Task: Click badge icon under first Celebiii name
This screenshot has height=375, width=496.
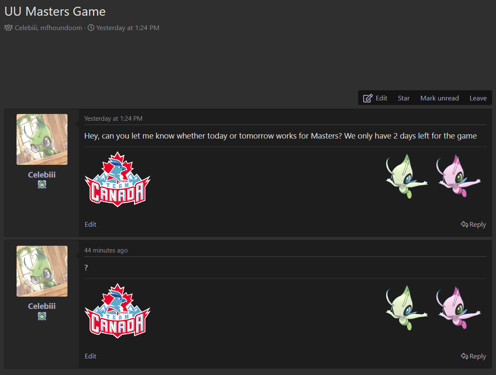Action: (42, 184)
